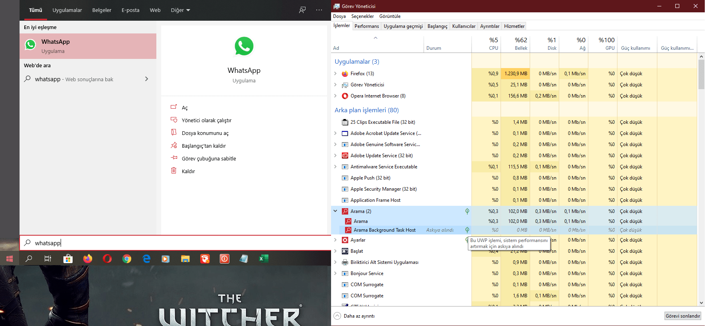Click the chevron beside whatsapp web result
The height and width of the screenshot is (326, 706).
pos(146,79)
